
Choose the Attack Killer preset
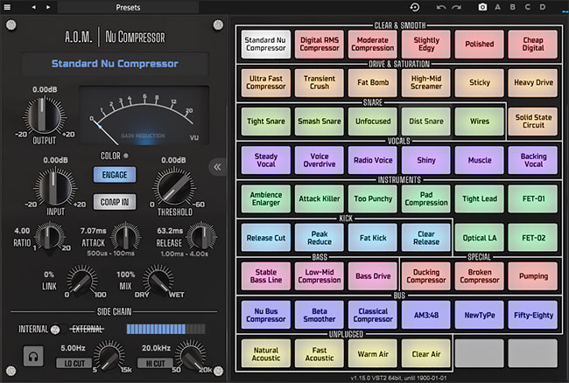point(320,198)
